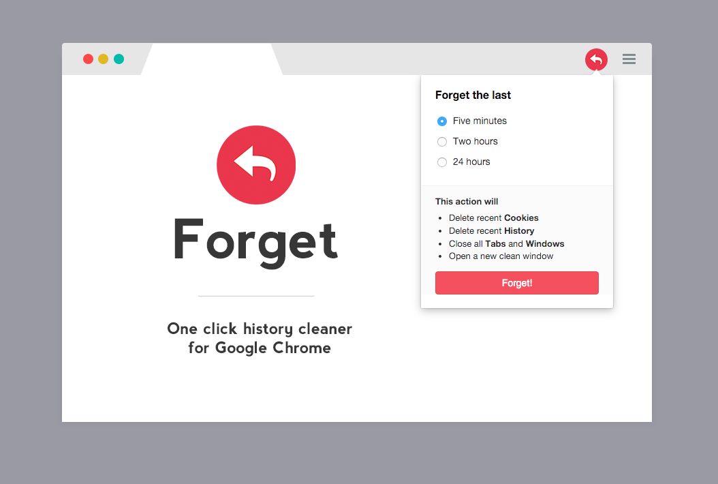Click the 'Two hours' label text
The width and height of the screenshot is (718, 484).
click(475, 141)
